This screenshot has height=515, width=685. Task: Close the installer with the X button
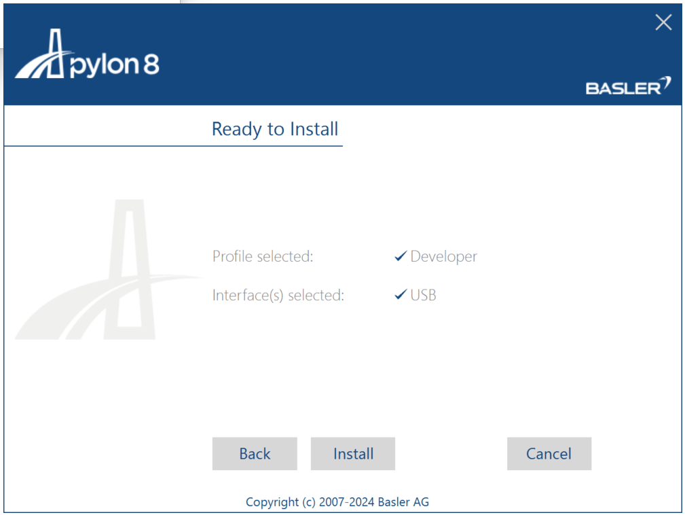pyautogui.click(x=663, y=22)
